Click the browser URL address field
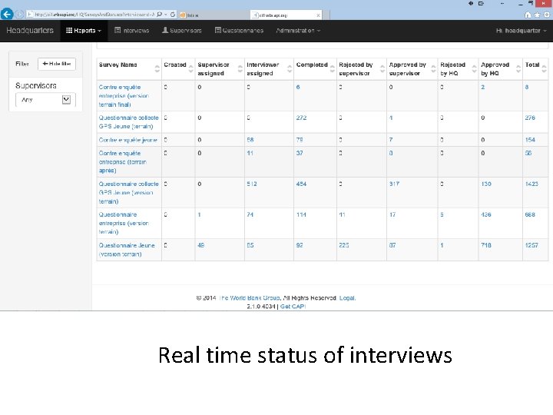This screenshot has width=553, height=415. (95, 15)
